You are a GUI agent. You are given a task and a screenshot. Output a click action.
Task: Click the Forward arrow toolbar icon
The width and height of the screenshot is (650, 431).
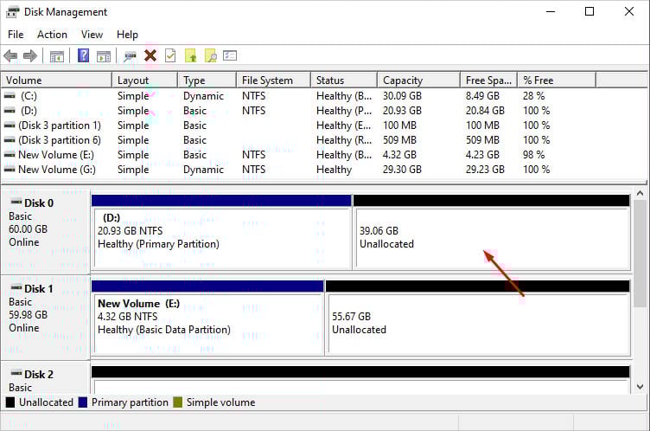(x=30, y=56)
